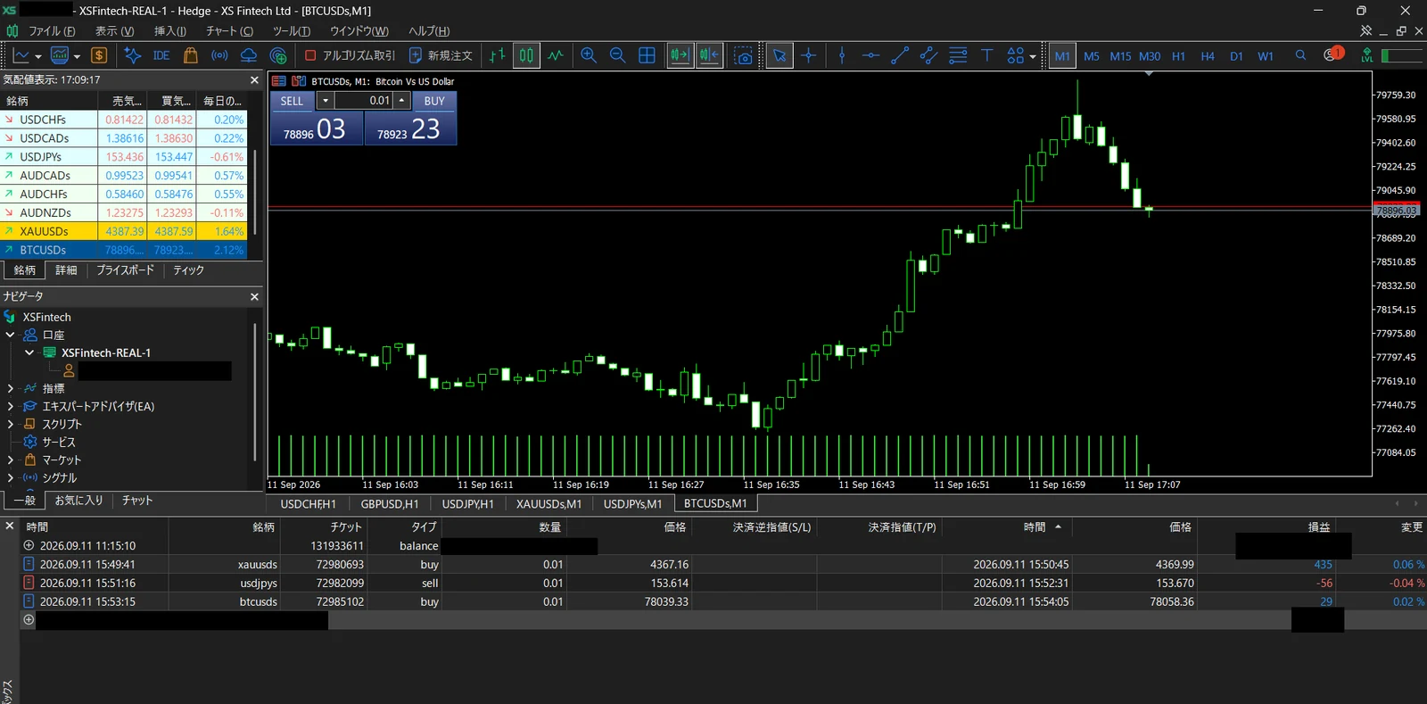
Task: Open the chart screenshot camera icon
Action: coord(743,55)
